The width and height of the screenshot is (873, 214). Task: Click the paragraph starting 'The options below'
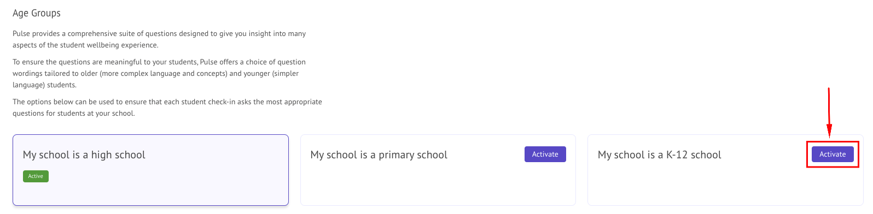tap(167, 108)
